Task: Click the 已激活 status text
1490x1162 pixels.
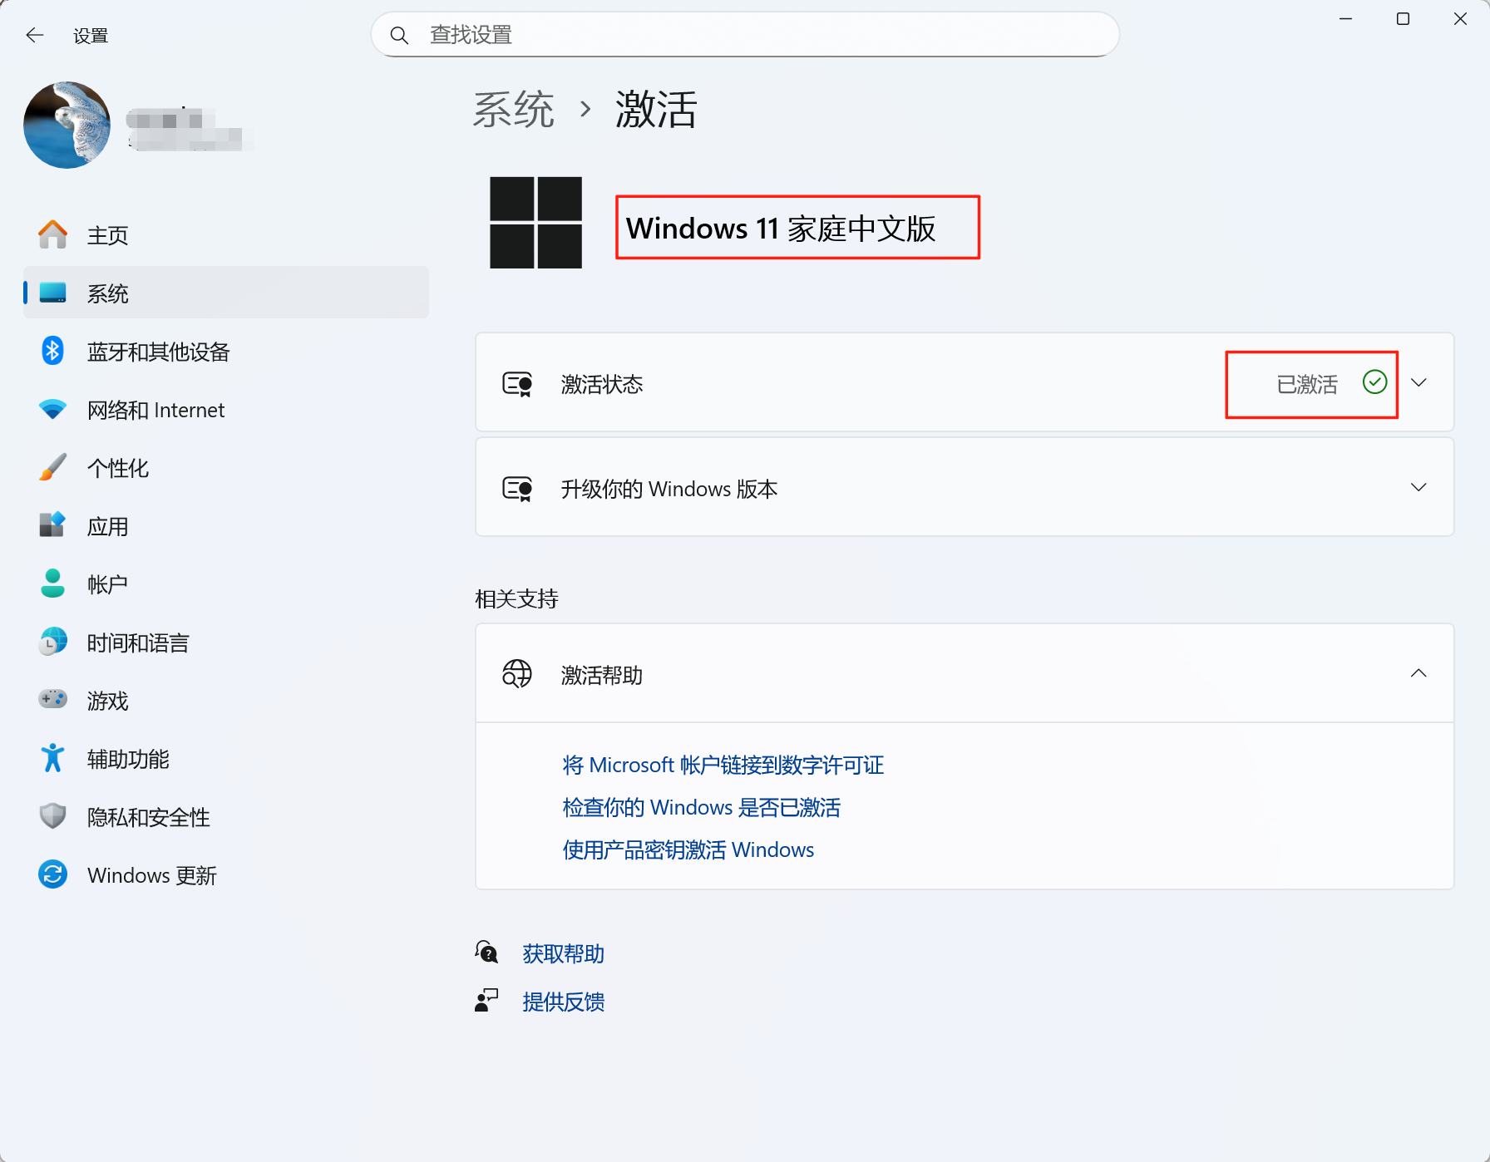Action: 1307,384
